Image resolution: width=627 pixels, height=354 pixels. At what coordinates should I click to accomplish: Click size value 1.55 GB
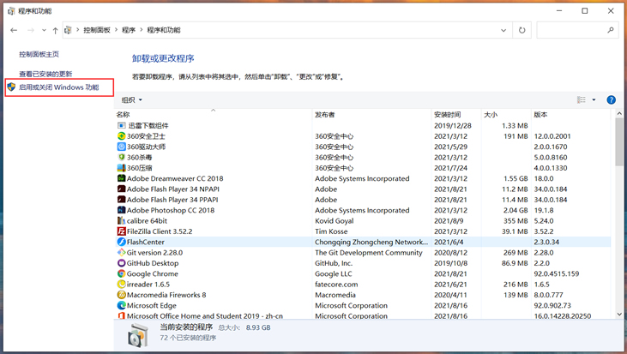coord(515,178)
